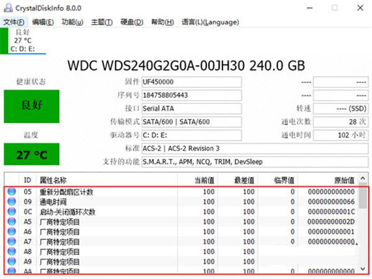Click the 序列号 serial number field
The width and height of the screenshot is (372, 279).
click(x=192, y=95)
